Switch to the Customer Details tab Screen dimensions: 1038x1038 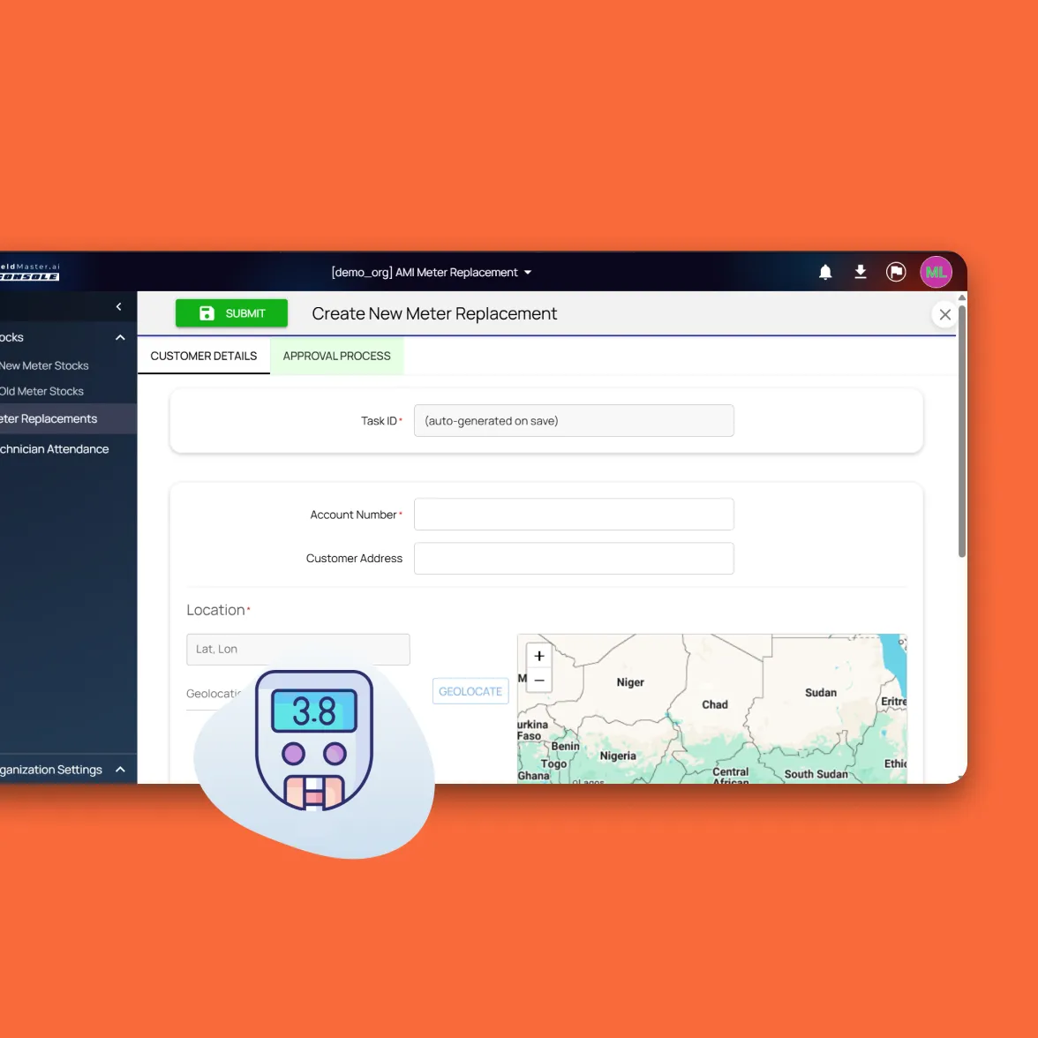203,357
